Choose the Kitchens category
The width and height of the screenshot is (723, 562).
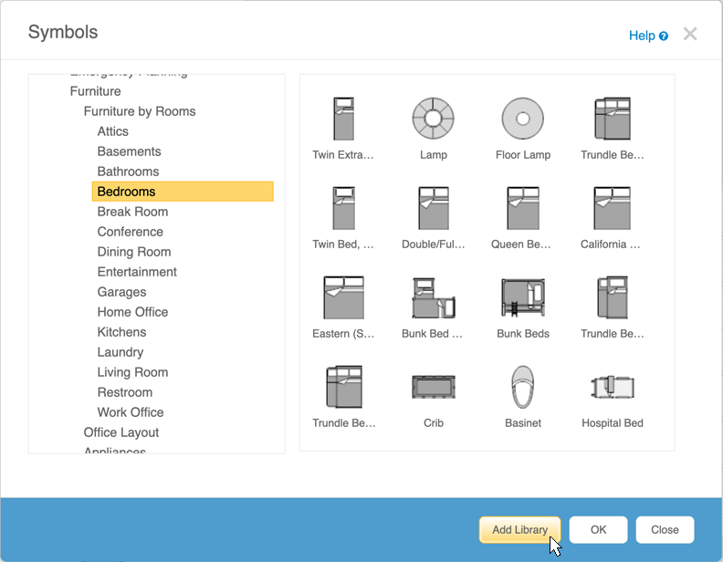click(x=121, y=332)
